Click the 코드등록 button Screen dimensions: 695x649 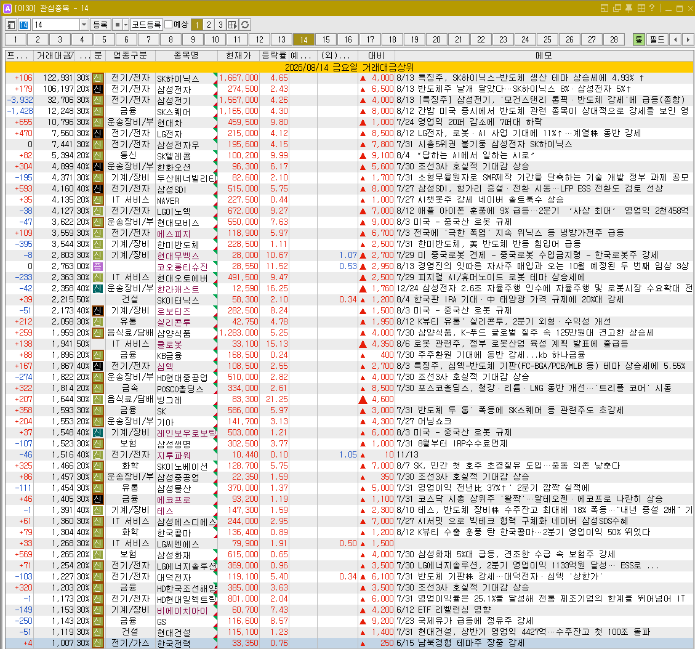tap(147, 25)
